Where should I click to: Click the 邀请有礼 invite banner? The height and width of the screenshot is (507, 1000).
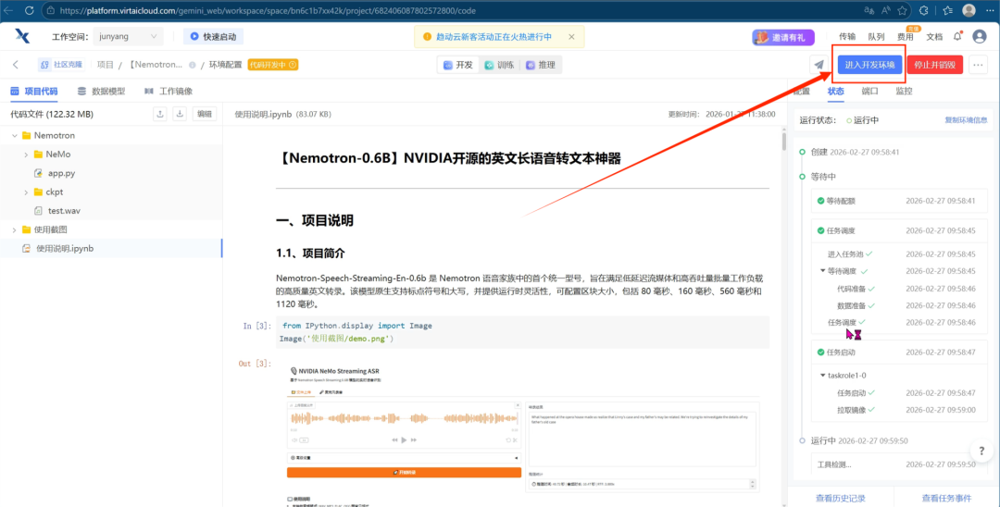pos(782,37)
